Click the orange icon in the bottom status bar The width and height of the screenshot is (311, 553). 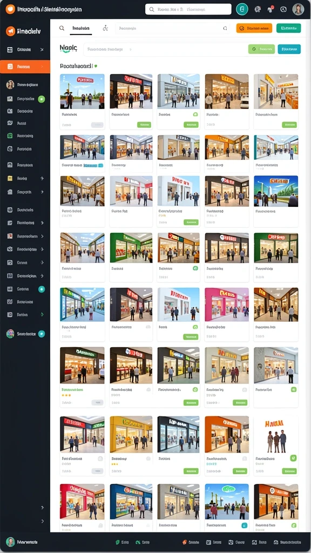(184, 542)
